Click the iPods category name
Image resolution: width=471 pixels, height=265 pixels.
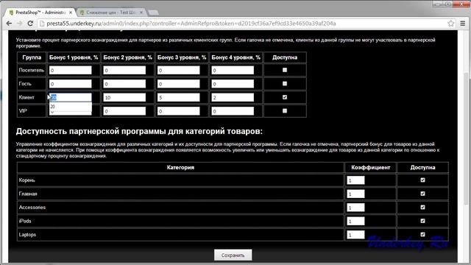(25, 221)
